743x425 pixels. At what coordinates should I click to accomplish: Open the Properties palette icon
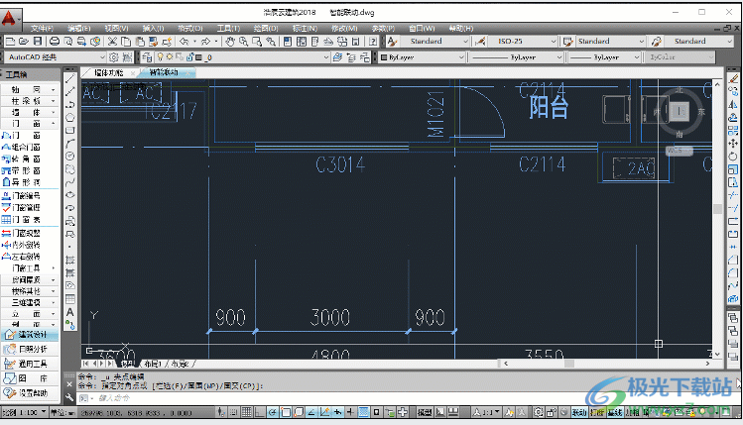click(288, 42)
